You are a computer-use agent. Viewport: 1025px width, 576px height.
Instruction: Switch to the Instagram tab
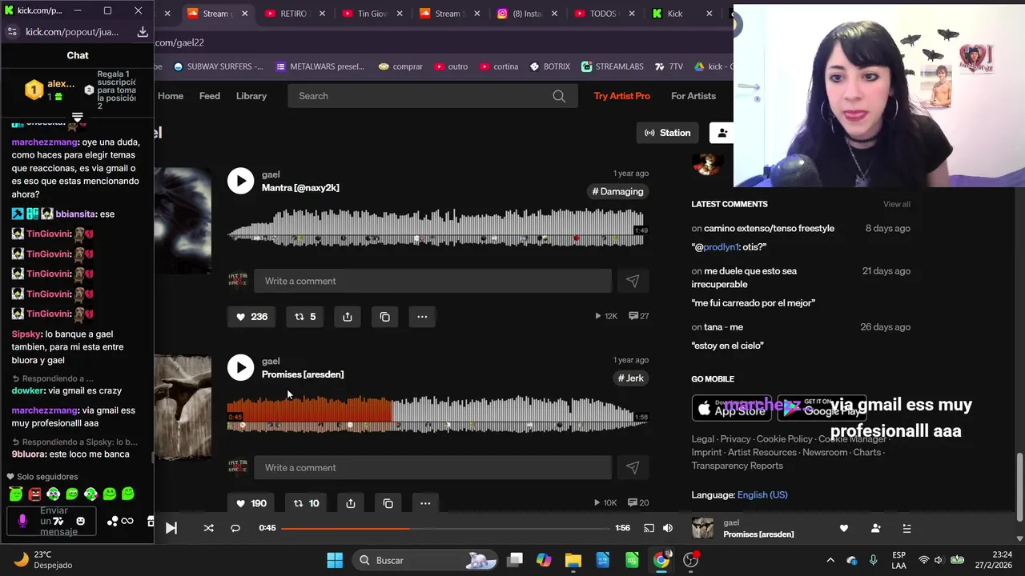(527, 14)
